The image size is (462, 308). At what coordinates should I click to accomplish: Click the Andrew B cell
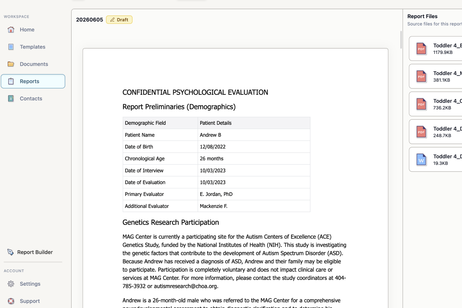coord(254,135)
